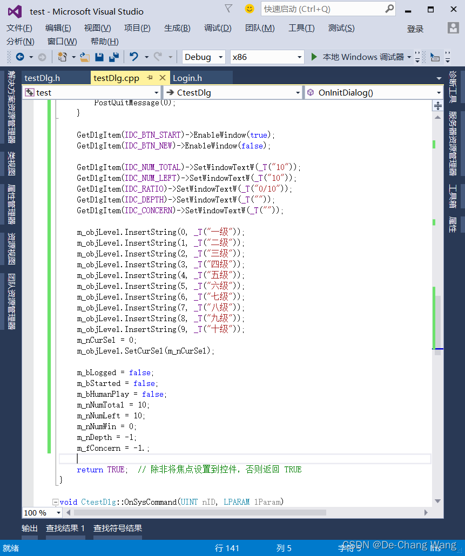Click the notifications flag filter icon

(229, 8)
